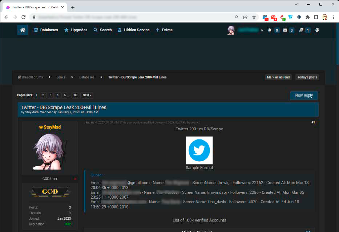Open the theme palette icon
Viewport: 339px width, 232px height.
(x=317, y=30)
